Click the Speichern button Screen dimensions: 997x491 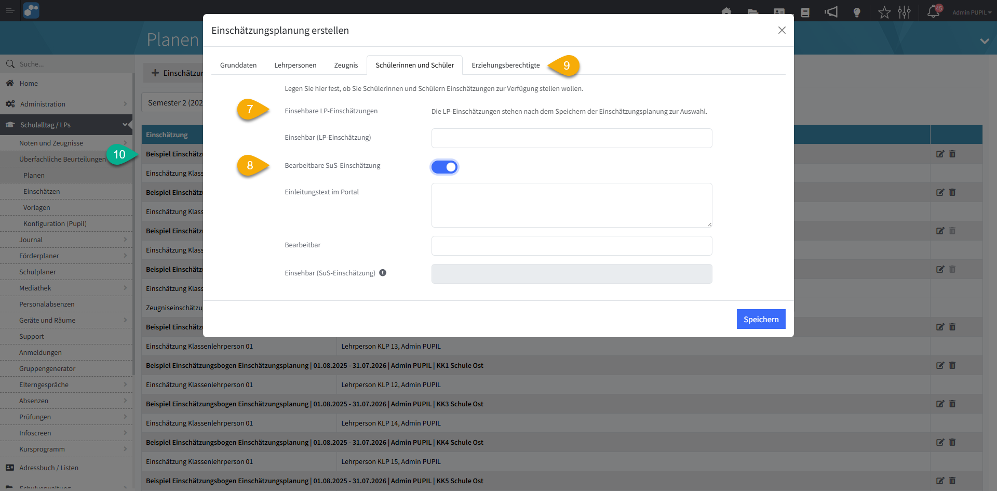pyautogui.click(x=761, y=319)
